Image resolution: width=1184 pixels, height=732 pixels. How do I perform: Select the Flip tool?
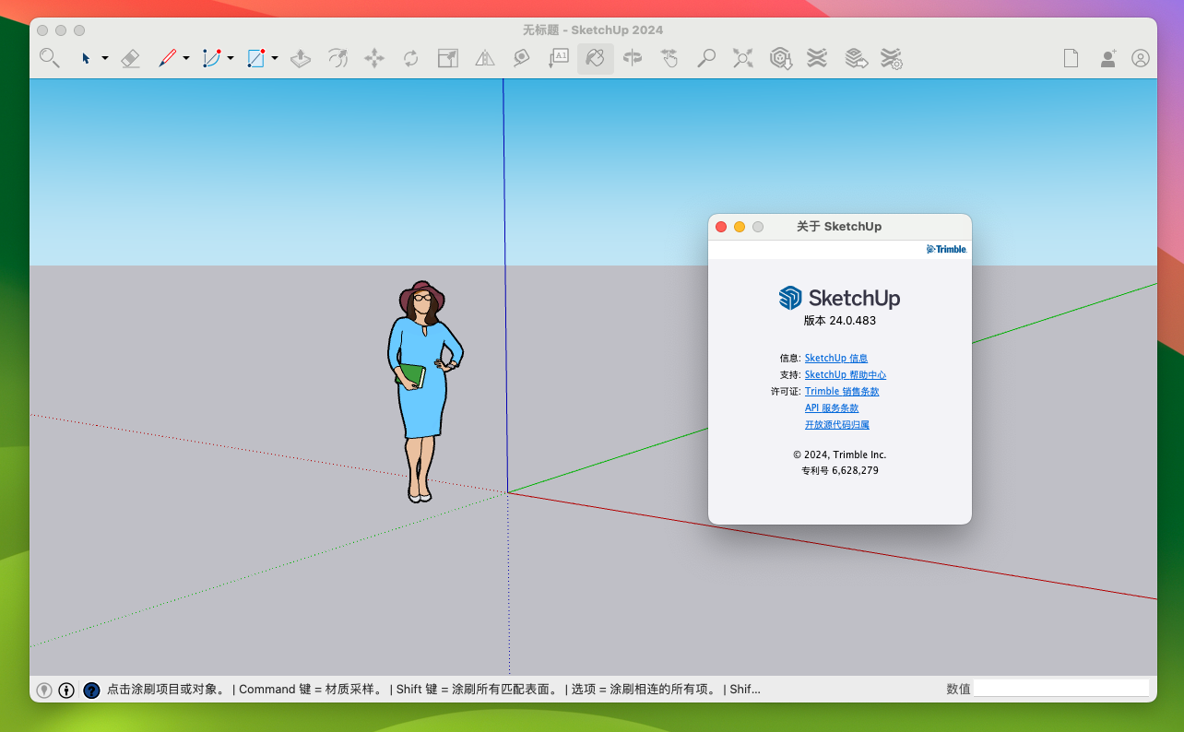pyautogui.click(x=485, y=58)
